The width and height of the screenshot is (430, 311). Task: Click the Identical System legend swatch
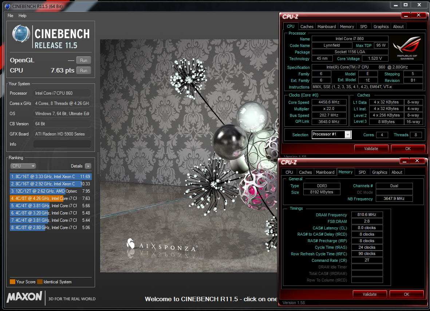40,282
